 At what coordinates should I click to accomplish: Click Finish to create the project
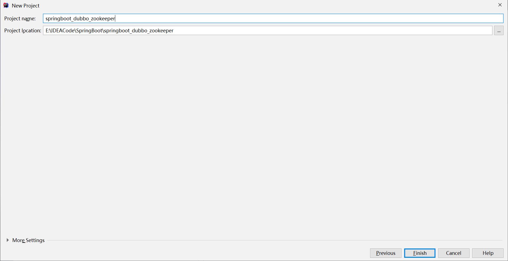[x=420, y=253]
